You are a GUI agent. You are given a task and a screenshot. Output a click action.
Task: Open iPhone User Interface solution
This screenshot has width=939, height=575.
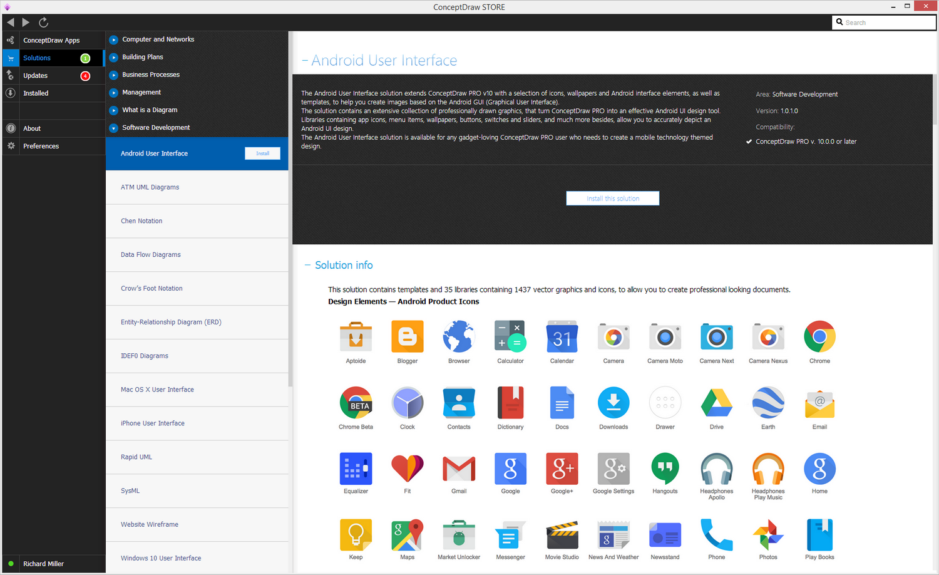[197, 423]
